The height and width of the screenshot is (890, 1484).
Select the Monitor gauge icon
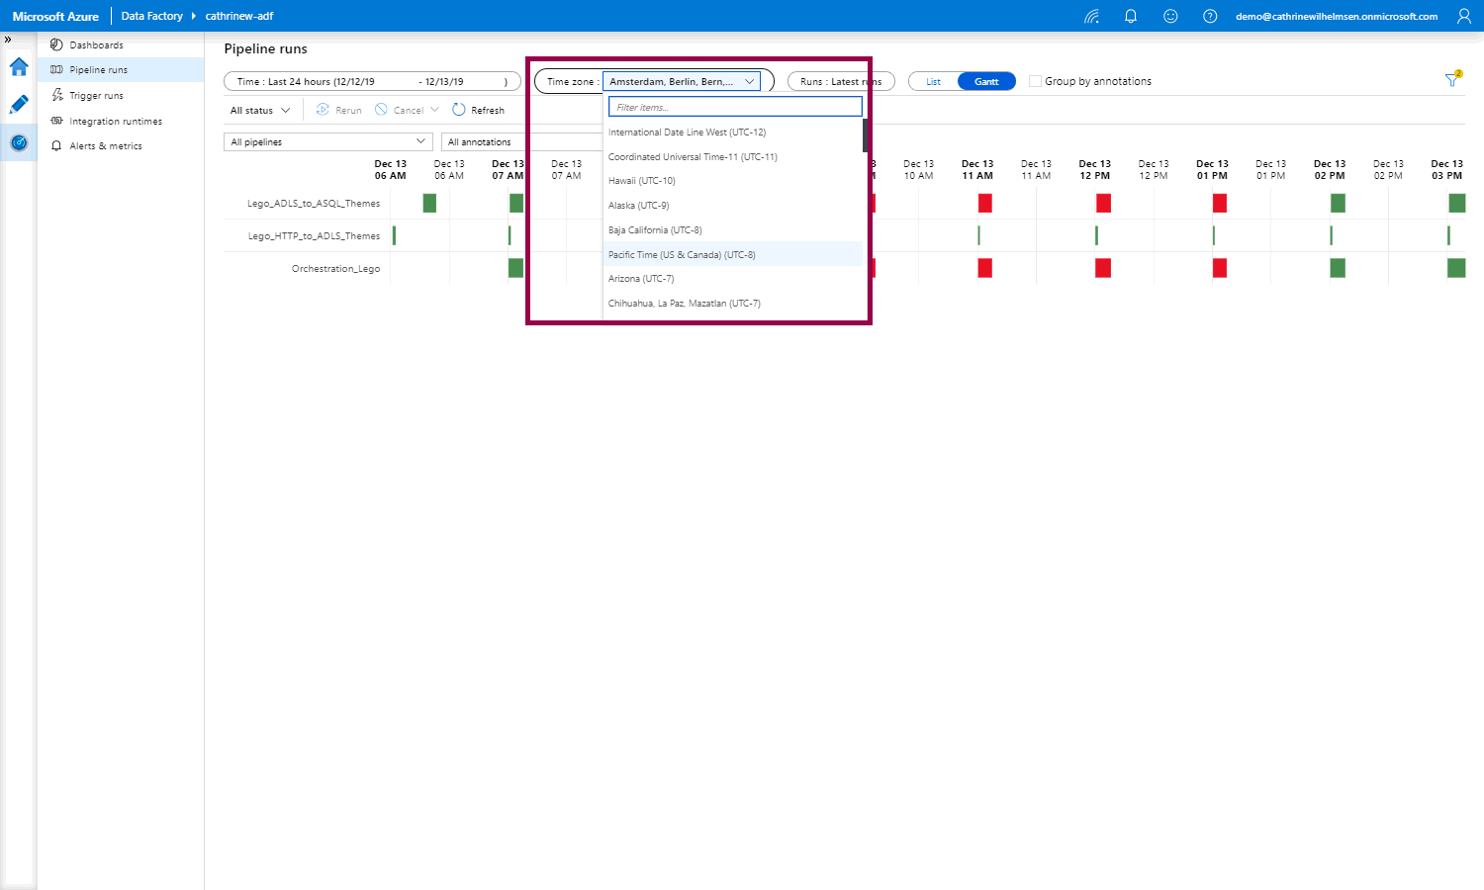(19, 143)
